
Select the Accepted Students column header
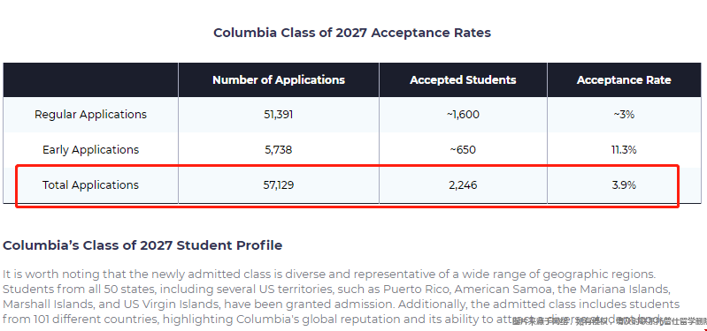click(463, 80)
